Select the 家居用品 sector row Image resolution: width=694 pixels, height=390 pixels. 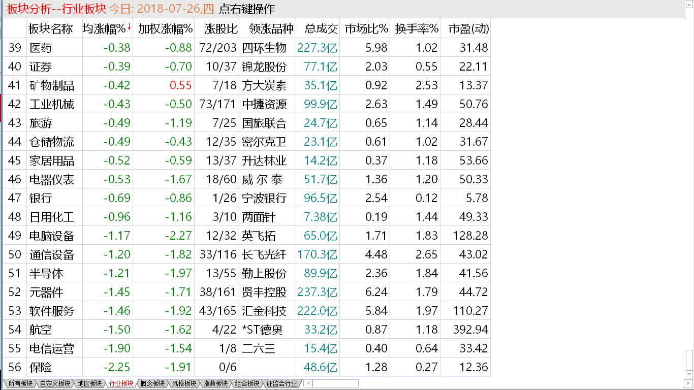[246, 160]
